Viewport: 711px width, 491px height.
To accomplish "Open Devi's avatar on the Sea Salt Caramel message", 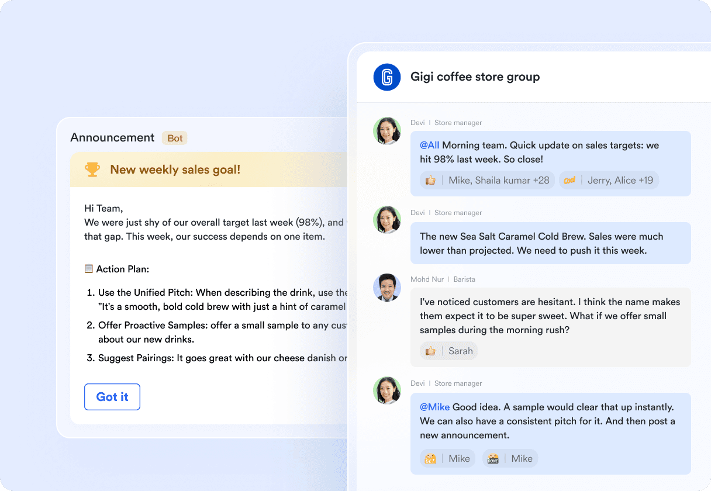I will (x=387, y=220).
